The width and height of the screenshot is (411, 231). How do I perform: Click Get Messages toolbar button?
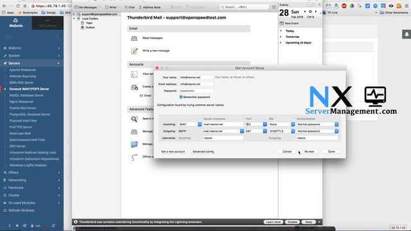(85, 7)
